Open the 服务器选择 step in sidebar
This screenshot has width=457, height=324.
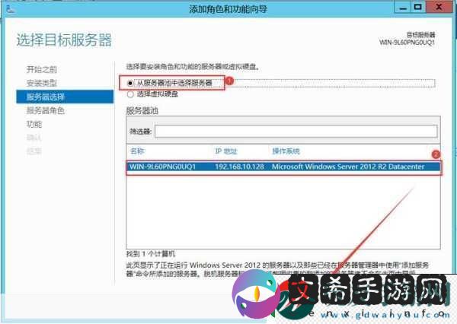[x=65, y=97]
